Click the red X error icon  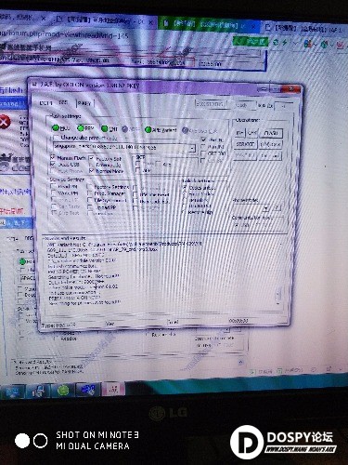(x=5, y=123)
